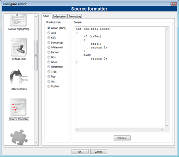The width and height of the screenshot is (179, 157).
Task: Click the 'Abbreviations' sidebar label
Action: (19, 89)
